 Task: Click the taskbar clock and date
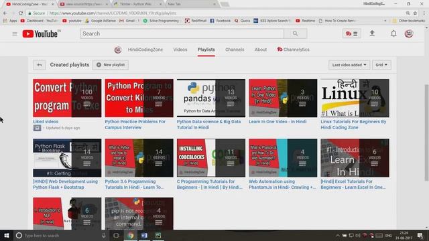(x=404, y=235)
